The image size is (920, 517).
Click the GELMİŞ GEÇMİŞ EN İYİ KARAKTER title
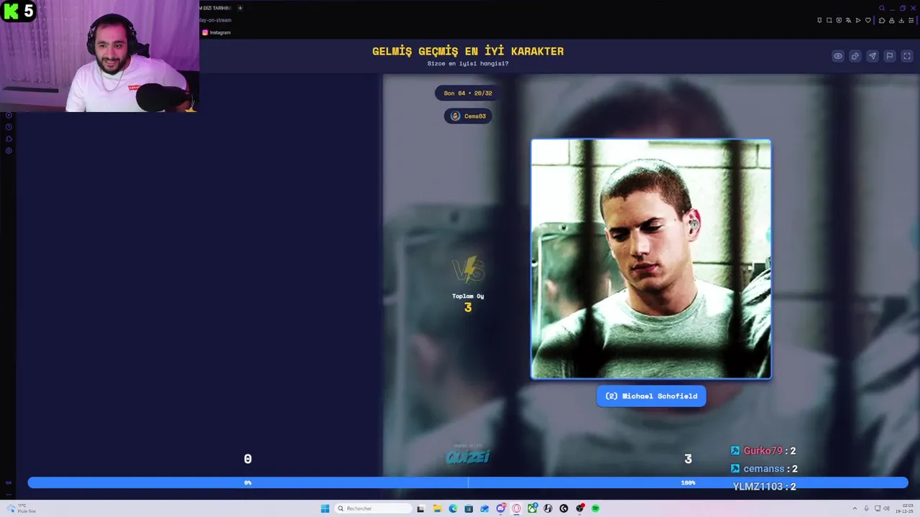pyautogui.click(x=468, y=51)
